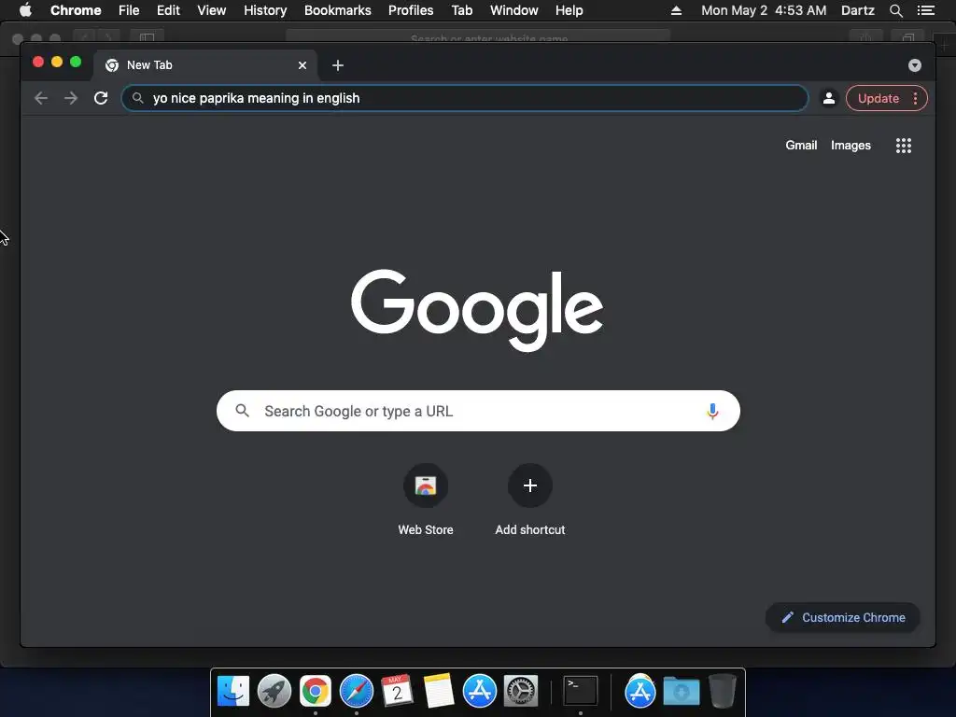This screenshot has width=956, height=717.
Task: Close the New Tab tab
Action: [302, 65]
